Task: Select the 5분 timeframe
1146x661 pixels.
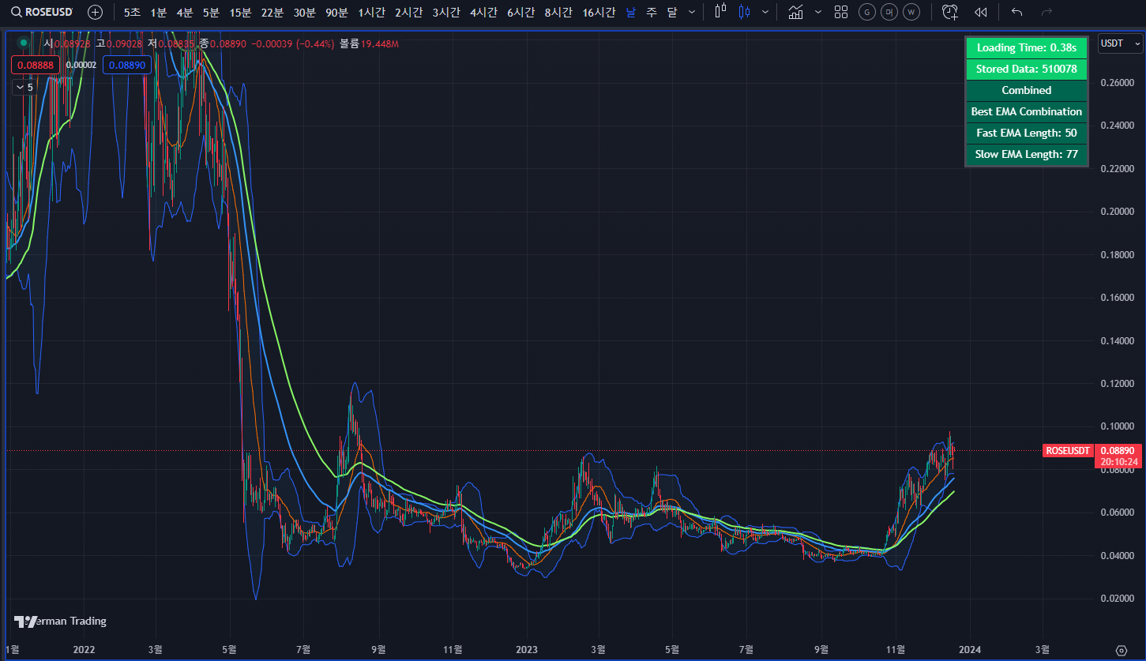Action: pyautogui.click(x=211, y=12)
